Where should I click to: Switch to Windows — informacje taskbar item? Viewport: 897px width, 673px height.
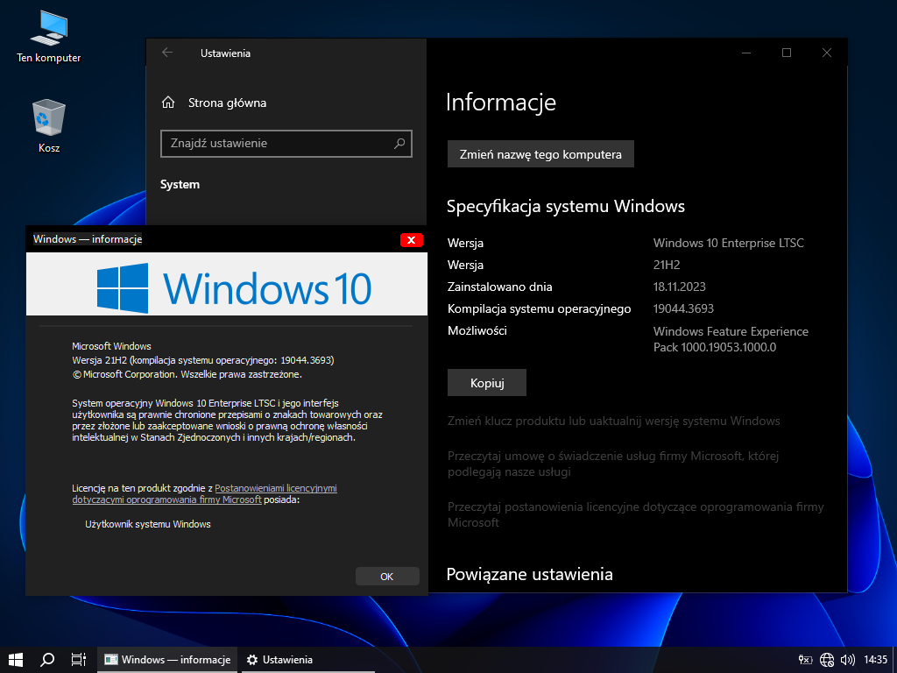pyautogui.click(x=167, y=659)
